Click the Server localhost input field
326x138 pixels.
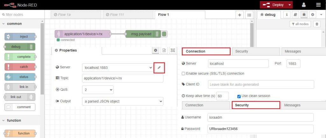point(238,64)
